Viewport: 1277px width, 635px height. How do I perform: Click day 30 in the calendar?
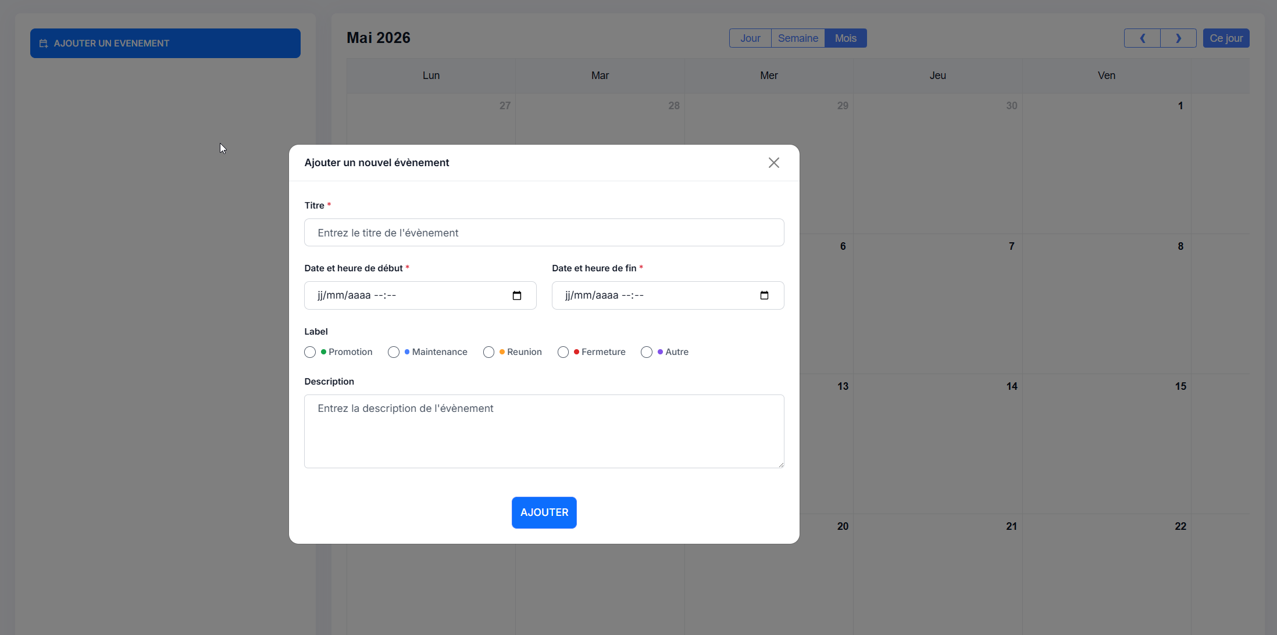tap(1012, 106)
